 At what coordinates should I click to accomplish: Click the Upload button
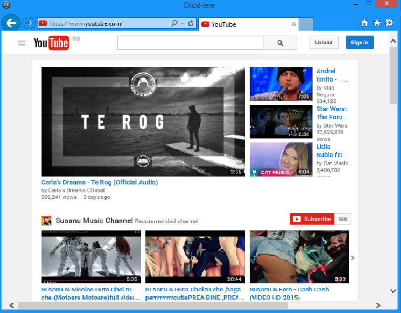pyautogui.click(x=324, y=43)
